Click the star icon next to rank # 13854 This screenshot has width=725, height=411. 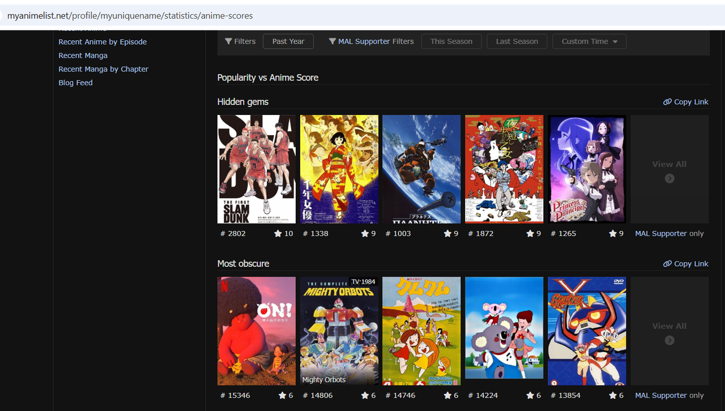tap(613, 395)
